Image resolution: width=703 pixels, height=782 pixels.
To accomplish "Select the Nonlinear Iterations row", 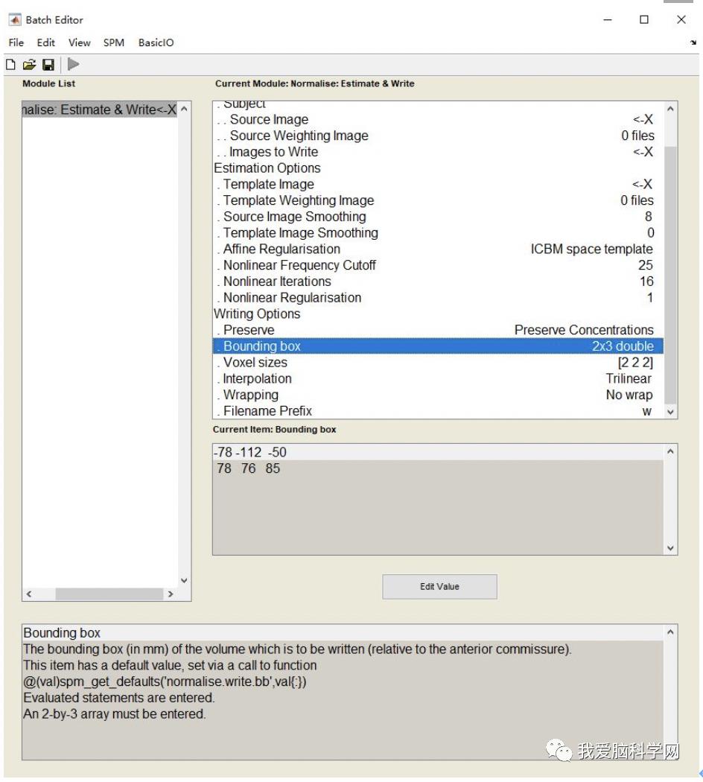I will point(438,282).
